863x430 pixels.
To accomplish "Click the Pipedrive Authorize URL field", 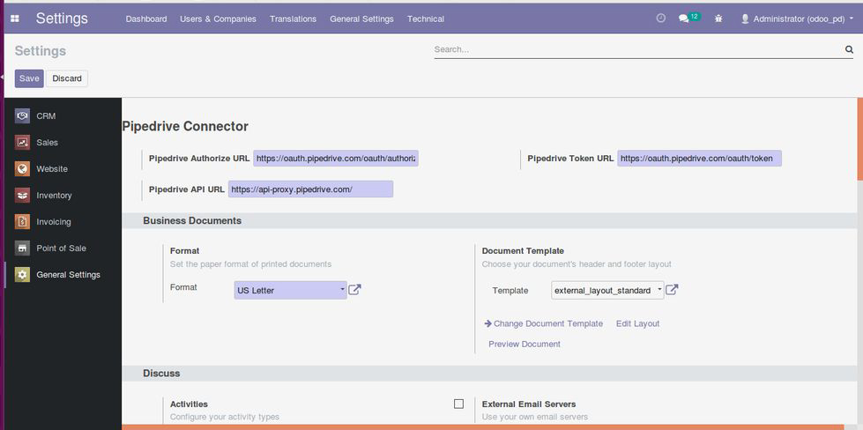I will pos(336,159).
